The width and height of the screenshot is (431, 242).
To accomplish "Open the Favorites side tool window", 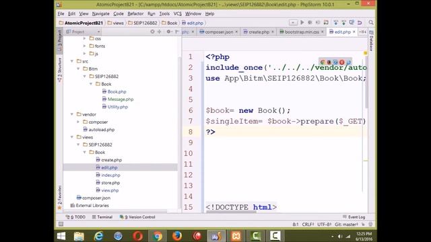I will point(60,197).
